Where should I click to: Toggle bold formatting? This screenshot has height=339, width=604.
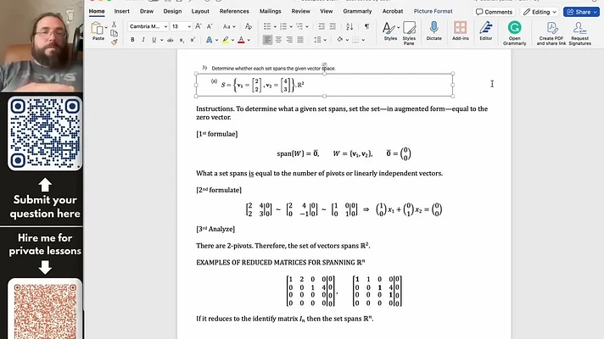(132, 40)
